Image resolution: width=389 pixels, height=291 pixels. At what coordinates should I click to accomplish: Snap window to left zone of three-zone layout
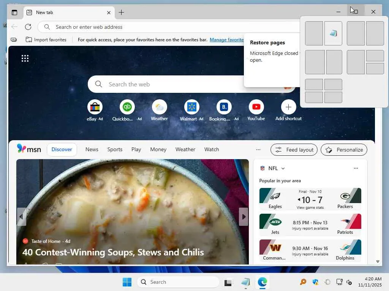pyautogui.click(x=356, y=62)
